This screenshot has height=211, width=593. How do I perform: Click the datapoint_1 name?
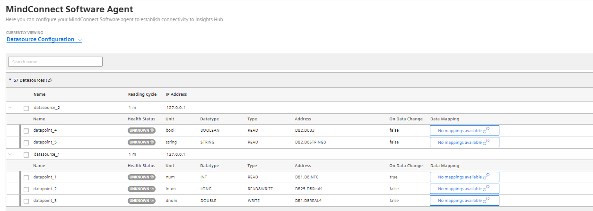pos(45,177)
